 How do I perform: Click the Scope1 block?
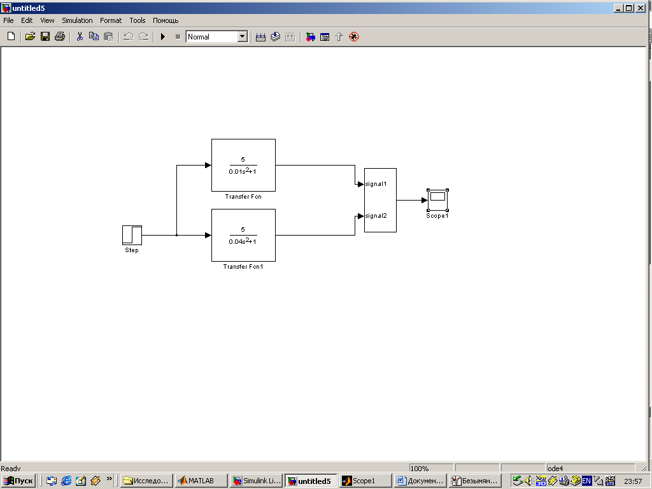pyautogui.click(x=437, y=199)
